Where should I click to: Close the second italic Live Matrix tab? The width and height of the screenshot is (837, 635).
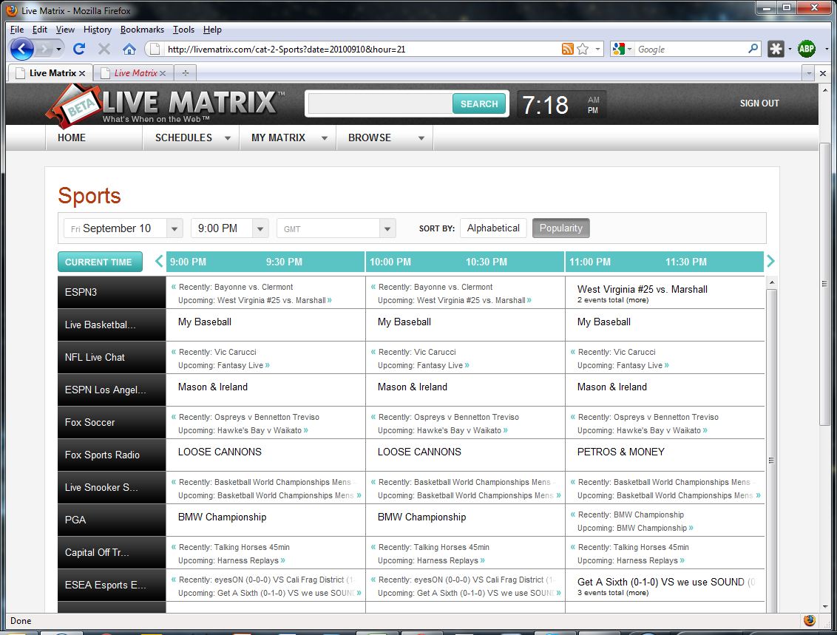click(163, 73)
